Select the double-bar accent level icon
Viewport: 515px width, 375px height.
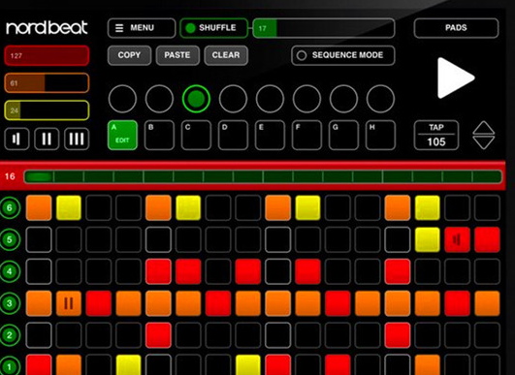pos(47,140)
